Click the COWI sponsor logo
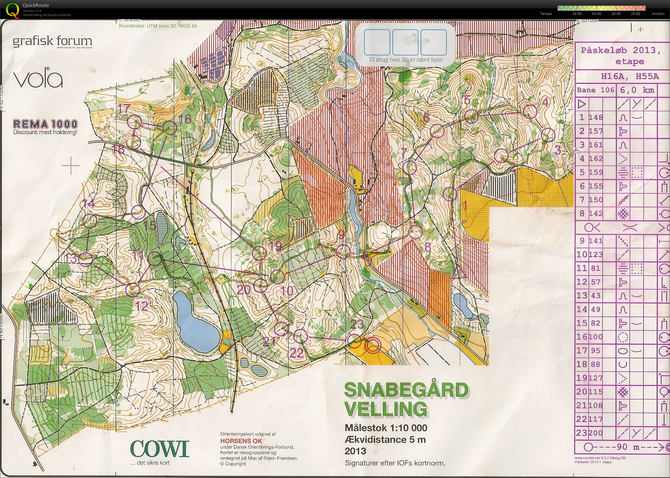The width and height of the screenshot is (670, 478). point(159,449)
